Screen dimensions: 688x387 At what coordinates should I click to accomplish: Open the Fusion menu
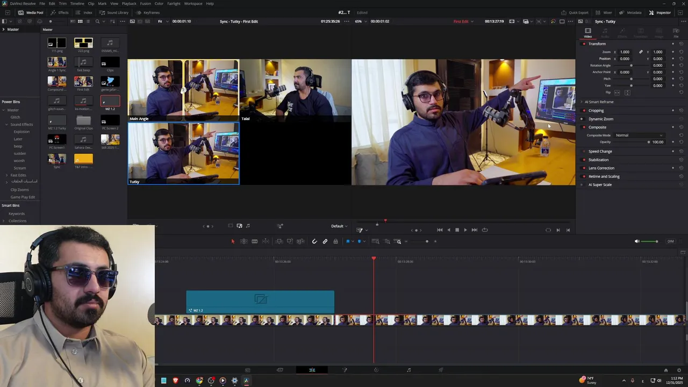coord(145,4)
